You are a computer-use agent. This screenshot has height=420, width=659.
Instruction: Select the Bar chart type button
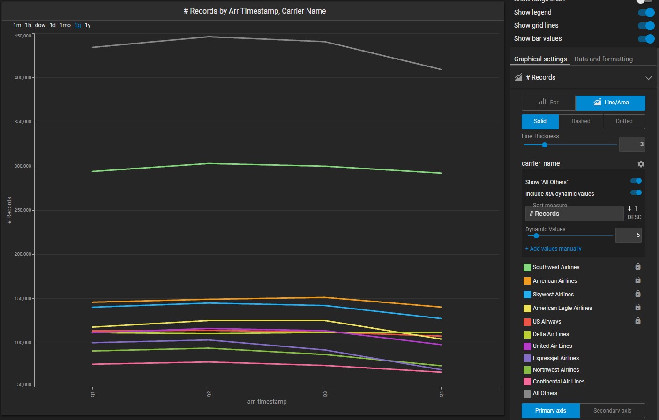point(548,103)
